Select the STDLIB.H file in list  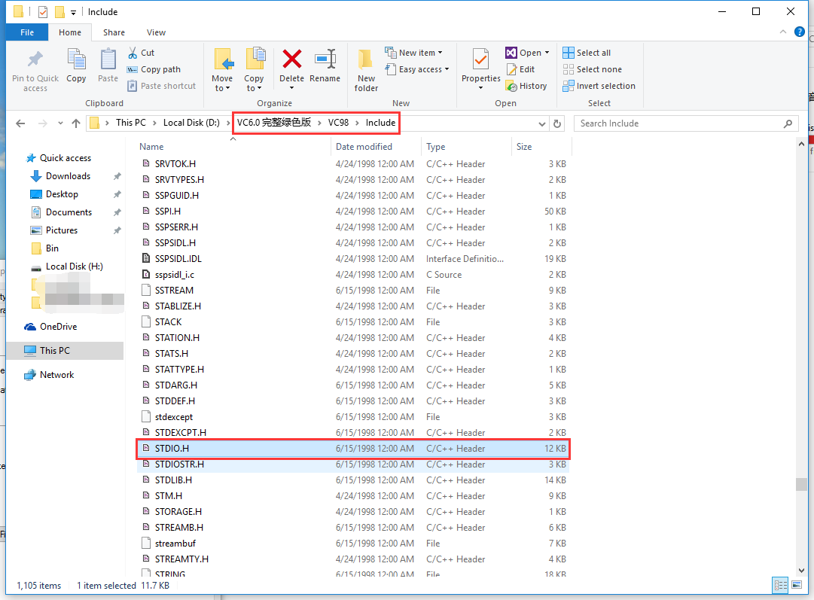pyautogui.click(x=173, y=480)
